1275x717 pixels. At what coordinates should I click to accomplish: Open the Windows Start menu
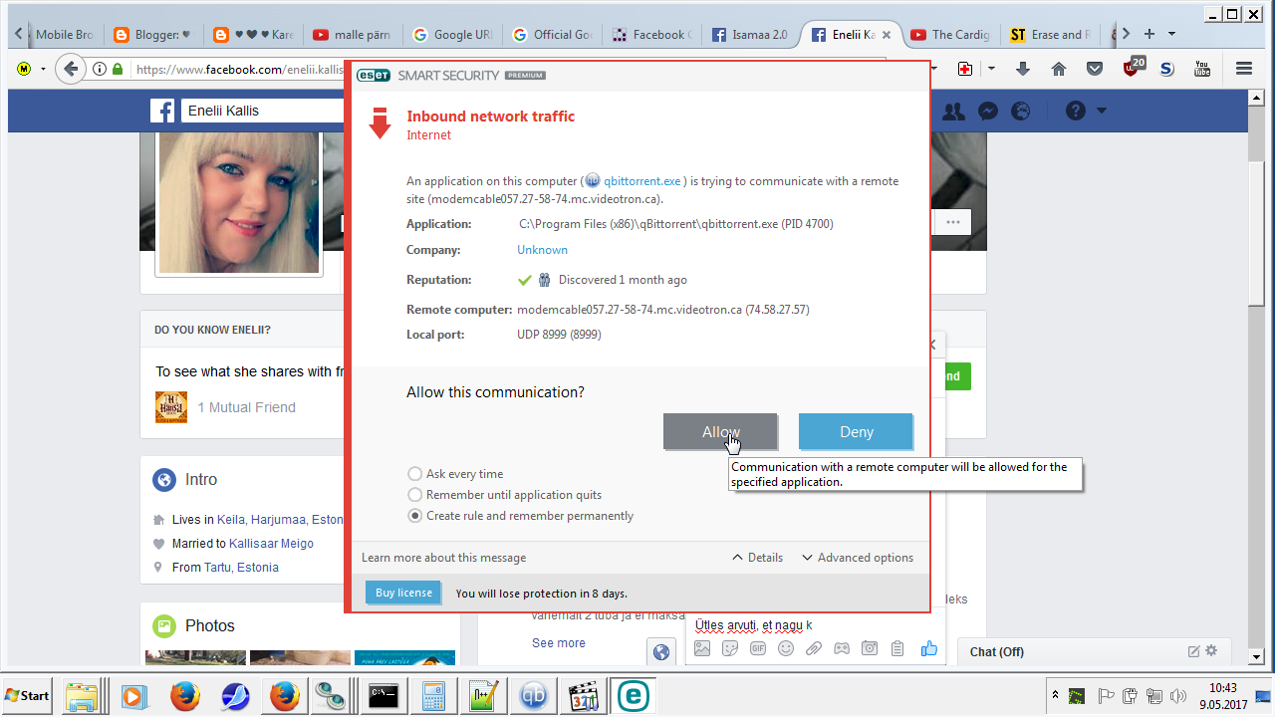click(x=28, y=695)
